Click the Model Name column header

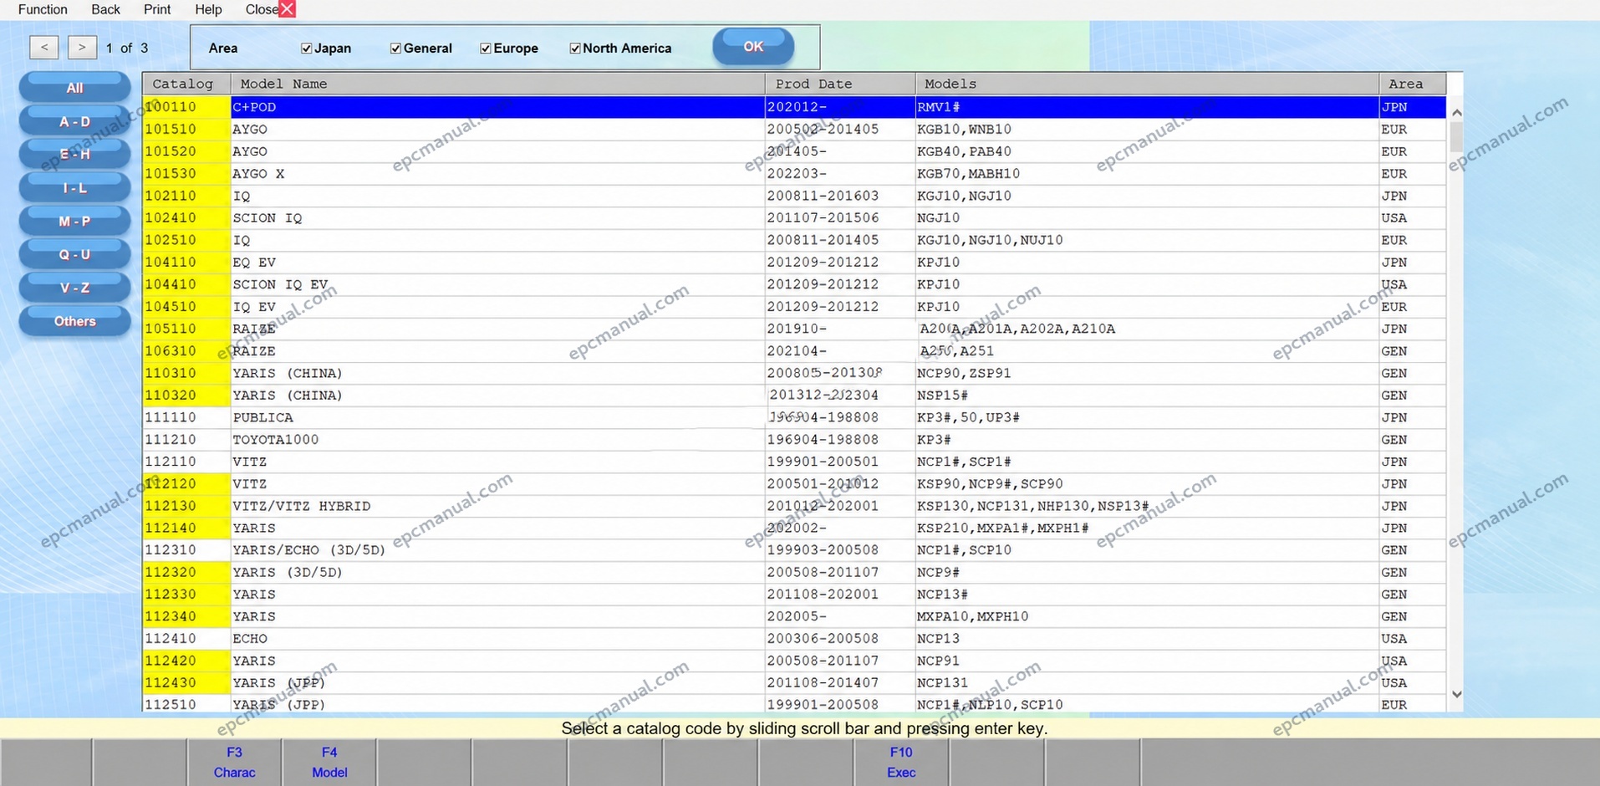click(497, 84)
